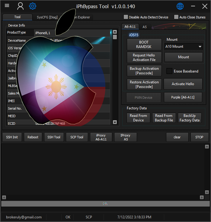Click the blue globe language icon
The width and height of the screenshot is (211, 222).
[180, 6]
